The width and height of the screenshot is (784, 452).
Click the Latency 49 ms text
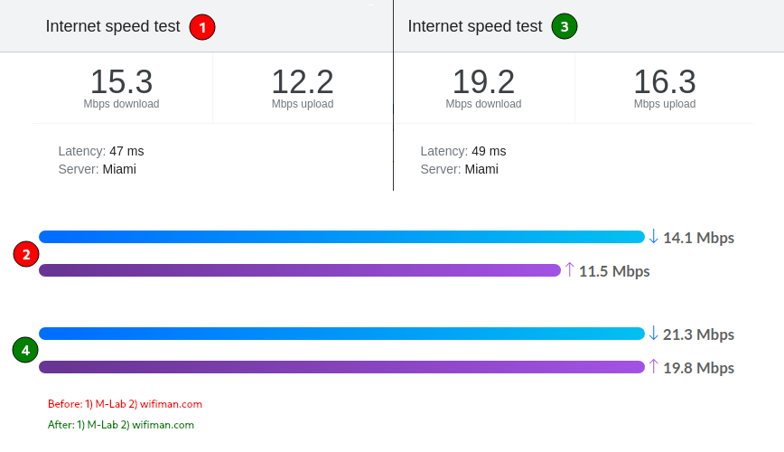(463, 151)
